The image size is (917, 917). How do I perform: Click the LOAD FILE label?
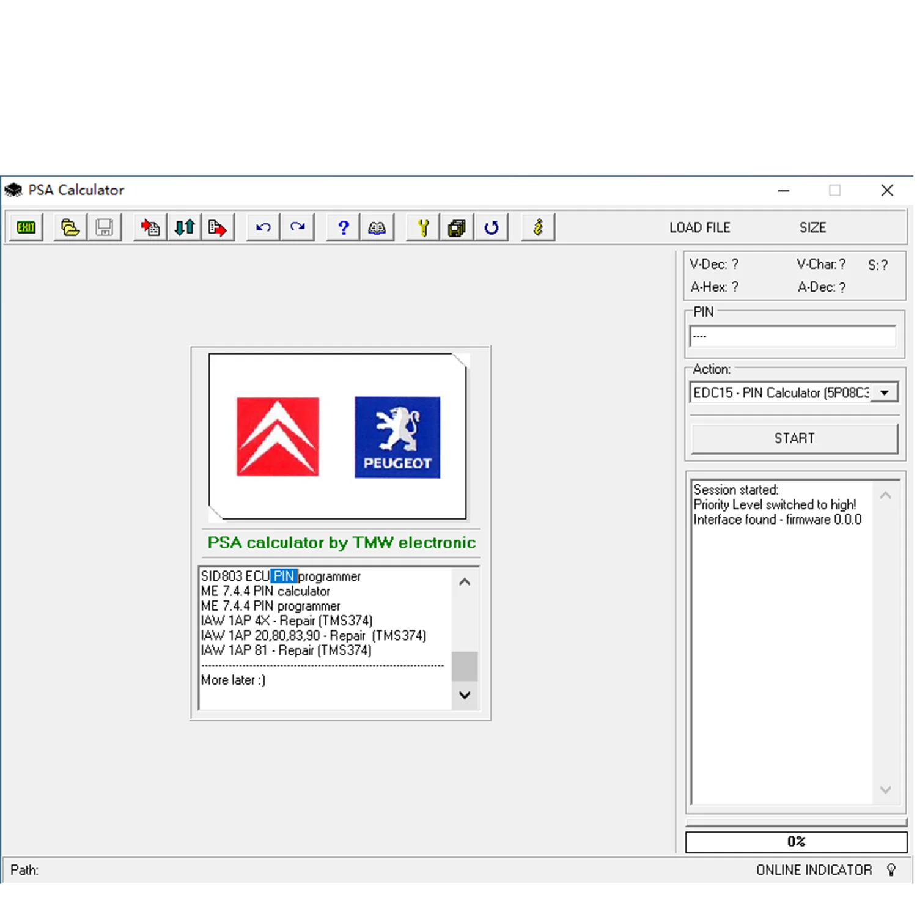(700, 227)
